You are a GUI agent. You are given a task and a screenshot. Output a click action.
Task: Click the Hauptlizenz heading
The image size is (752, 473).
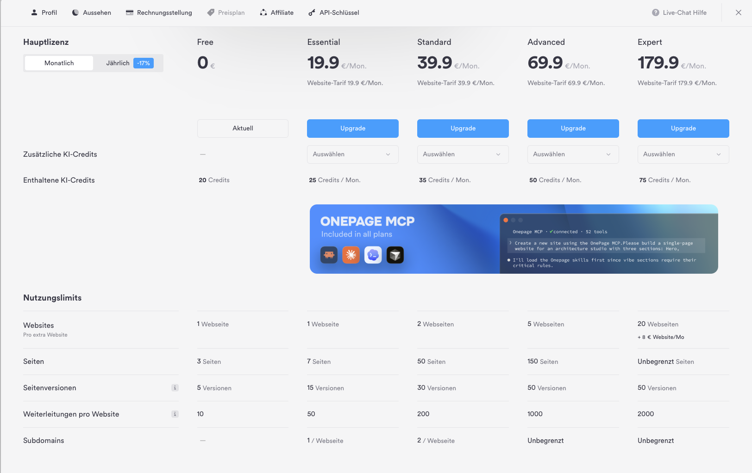coord(46,42)
